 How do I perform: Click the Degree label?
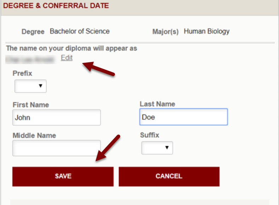(33, 31)
